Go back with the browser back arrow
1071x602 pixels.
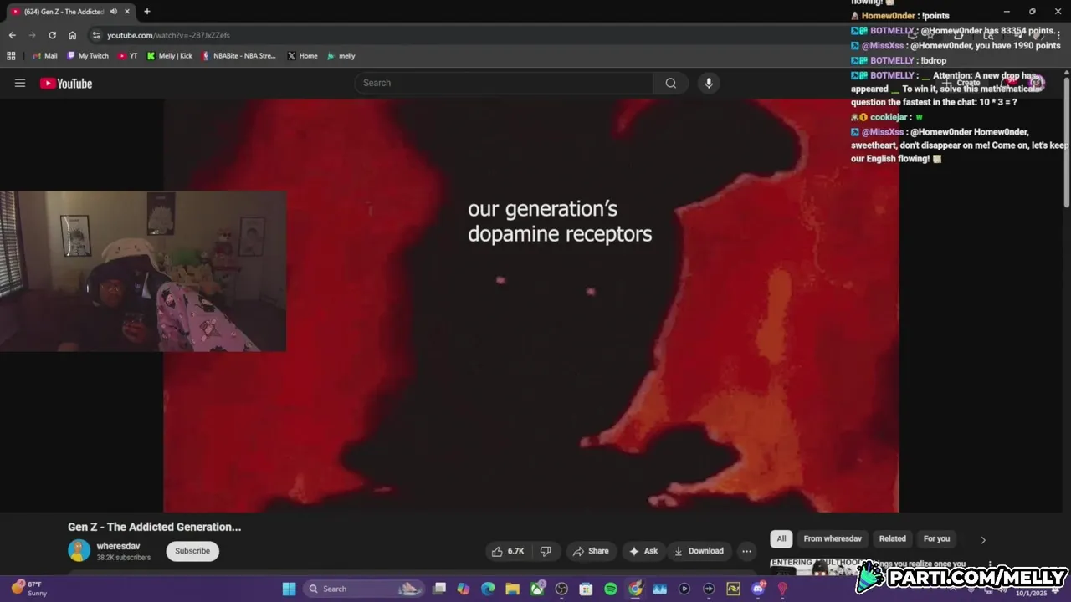[12, 35]
